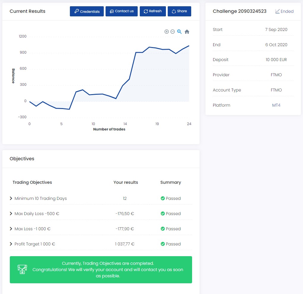
Task: Select the magnifier selection zoom tool
Action: click(179, 32)
